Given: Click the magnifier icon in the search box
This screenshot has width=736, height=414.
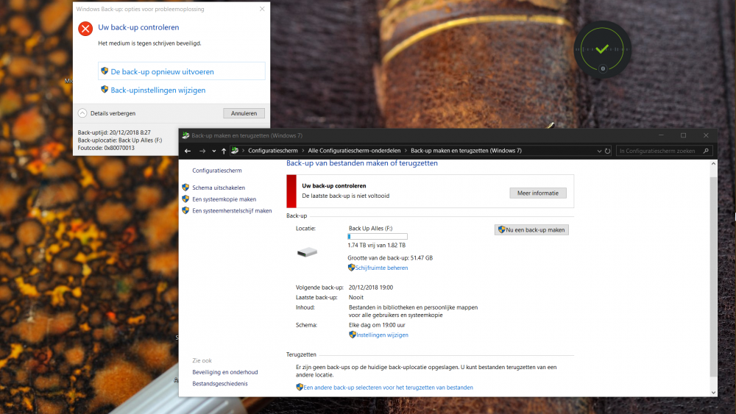Looking at the screenshot, I should 706,151.
